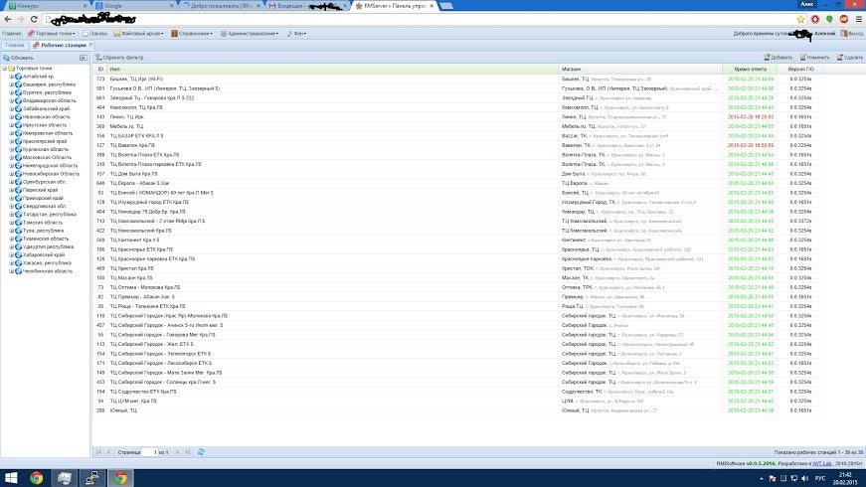Open the Windows Start button
This screenshot has width=866, height=487.
(11, 478)
